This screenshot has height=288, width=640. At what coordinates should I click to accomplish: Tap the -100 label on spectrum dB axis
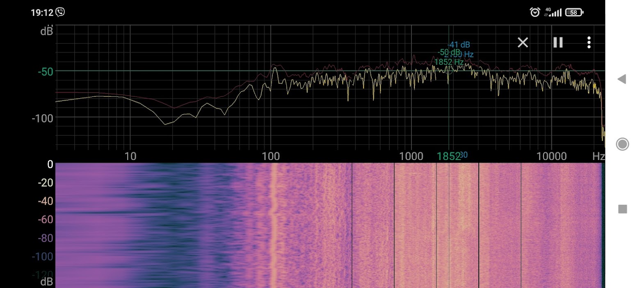(x=43, y=118)
